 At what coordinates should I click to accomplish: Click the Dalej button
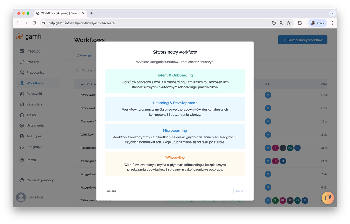pyautogui.click(x=239, y=191)
